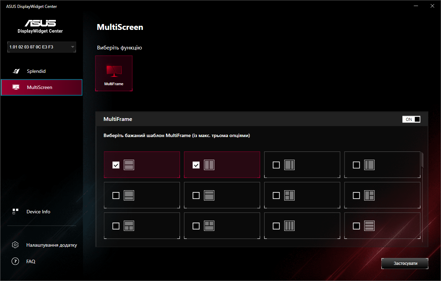This screenshot has height=281, width=441.
Task: Open the monitor selection dropdown
Action: [x=42, y=47]
